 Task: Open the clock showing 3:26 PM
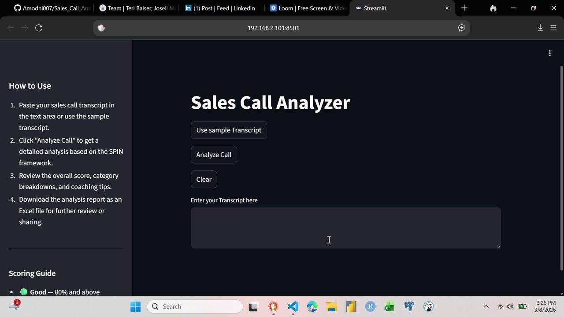[x=546, y=306]
